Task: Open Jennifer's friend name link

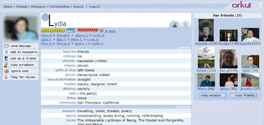Action: (x=246, y=88)
